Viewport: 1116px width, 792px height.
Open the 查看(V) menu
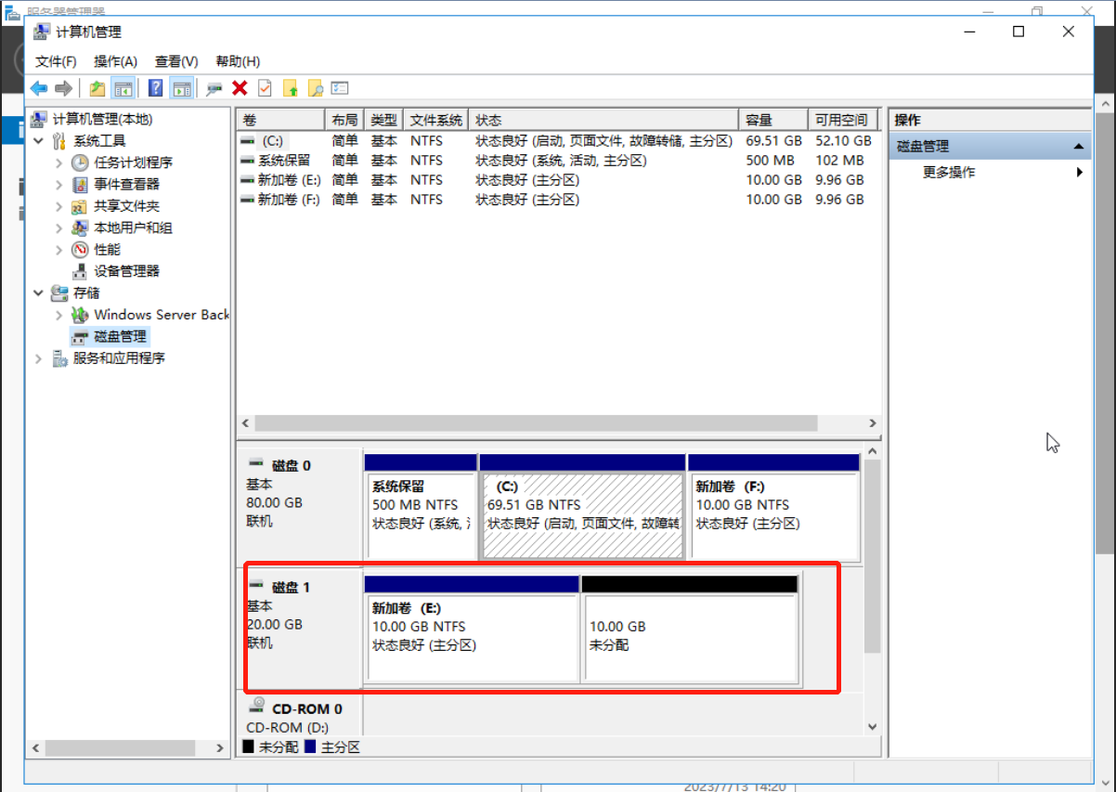point(175,61)
